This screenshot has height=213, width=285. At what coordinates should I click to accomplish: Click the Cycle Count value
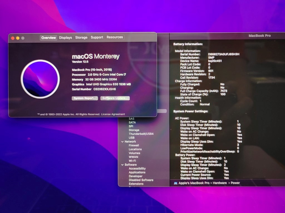pos(200,101)
